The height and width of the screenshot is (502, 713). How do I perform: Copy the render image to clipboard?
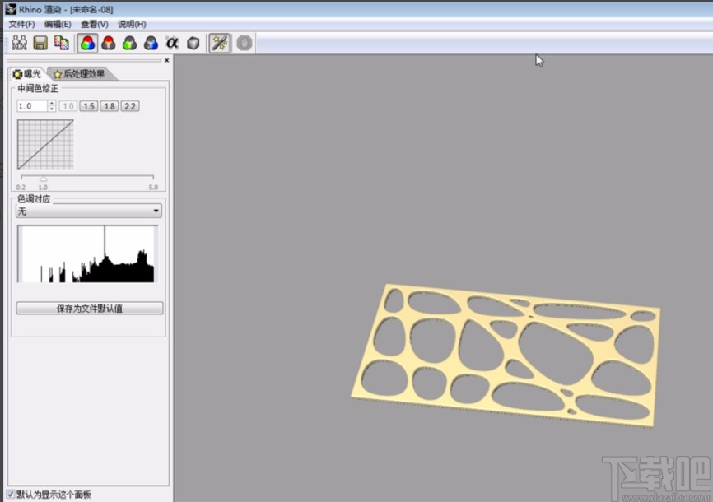pos(62,43)
